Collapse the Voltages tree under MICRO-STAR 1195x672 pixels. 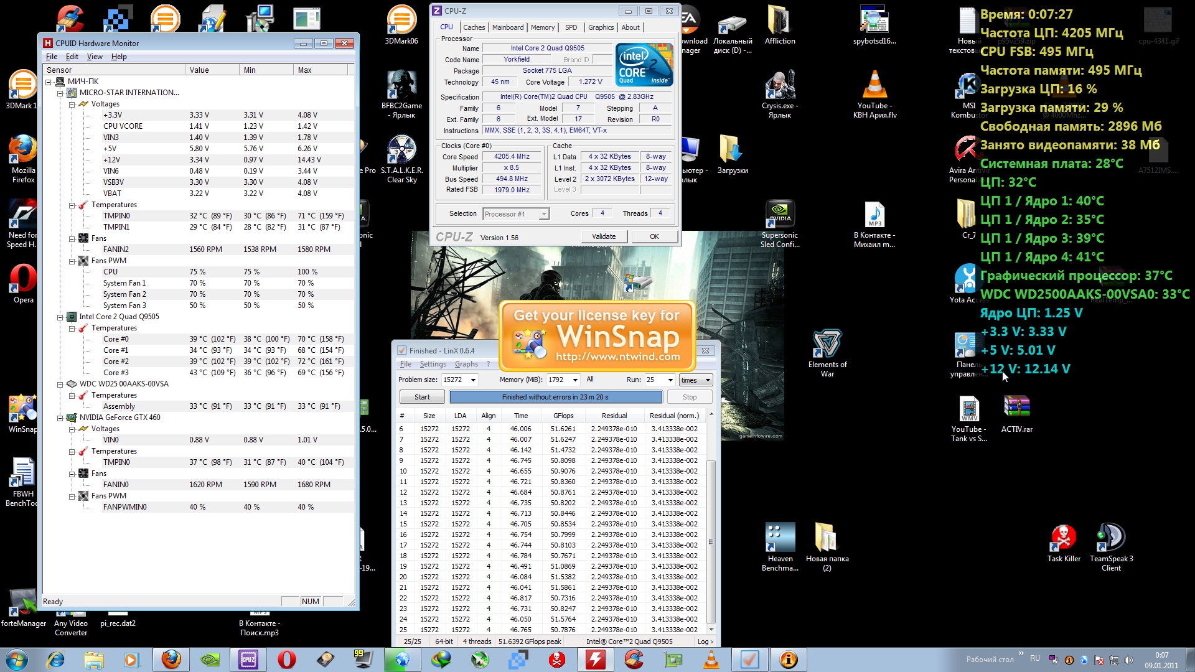[x=72, y=105]
